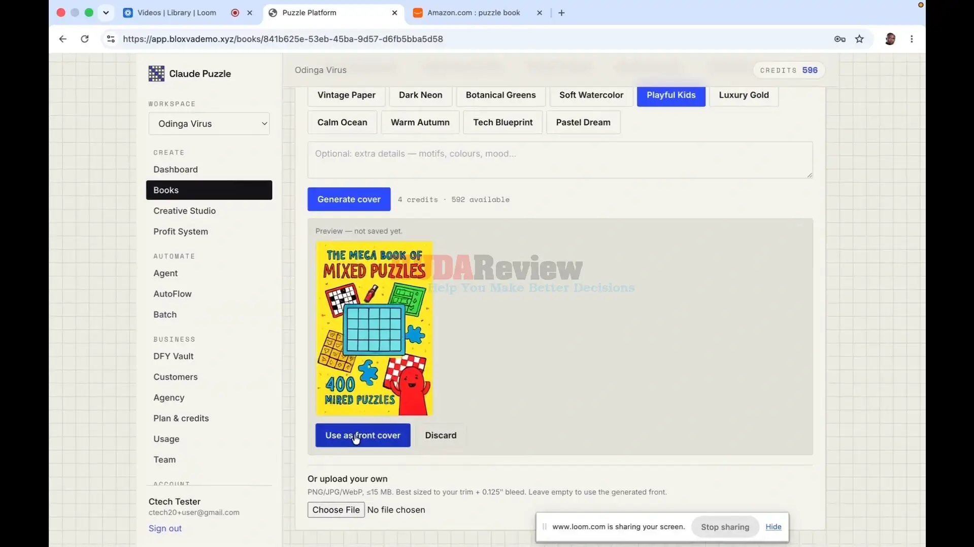Click Use as front cover

[362, 435]
